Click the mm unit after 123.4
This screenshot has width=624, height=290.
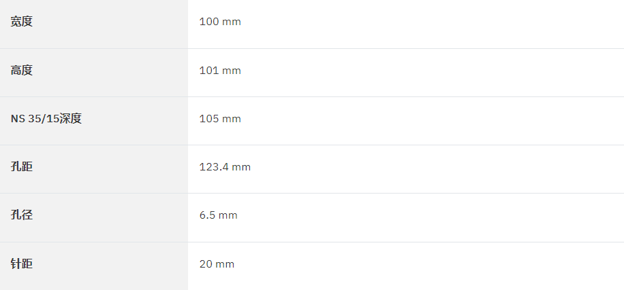pyautogui.click(x=241, y=168)
